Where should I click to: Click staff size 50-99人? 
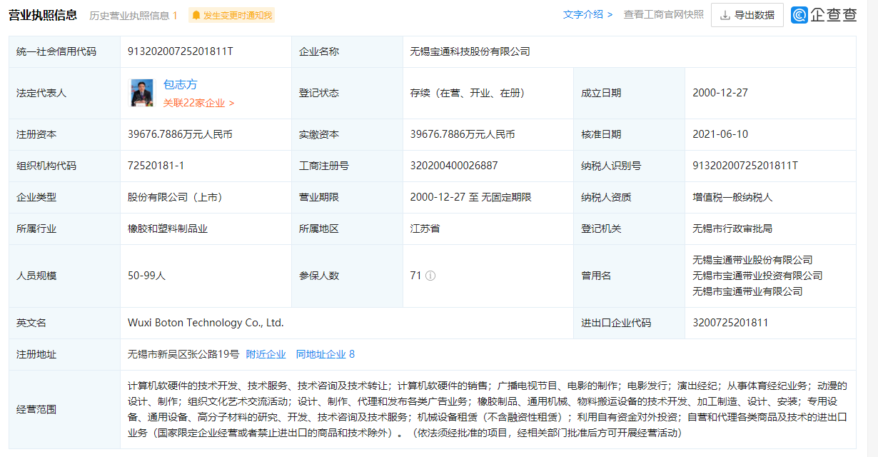click(x=146, y=276)
